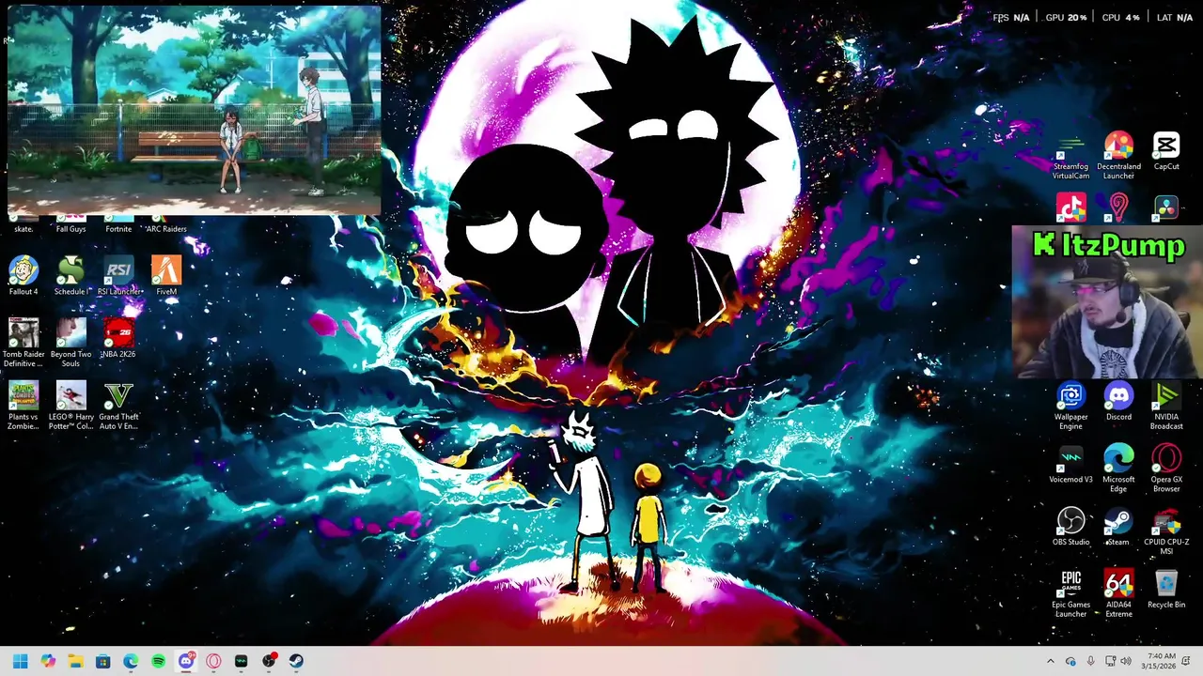Viewport: 1203px width, 676px height.
Task: Switch to Spotify in the taskbar
Action: (158, 661)
